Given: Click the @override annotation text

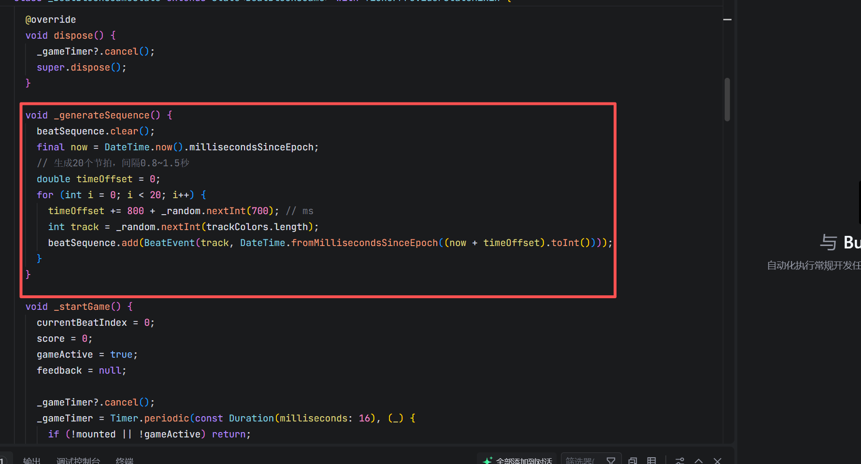Looking at the screenshot, I should click(51, 19).
